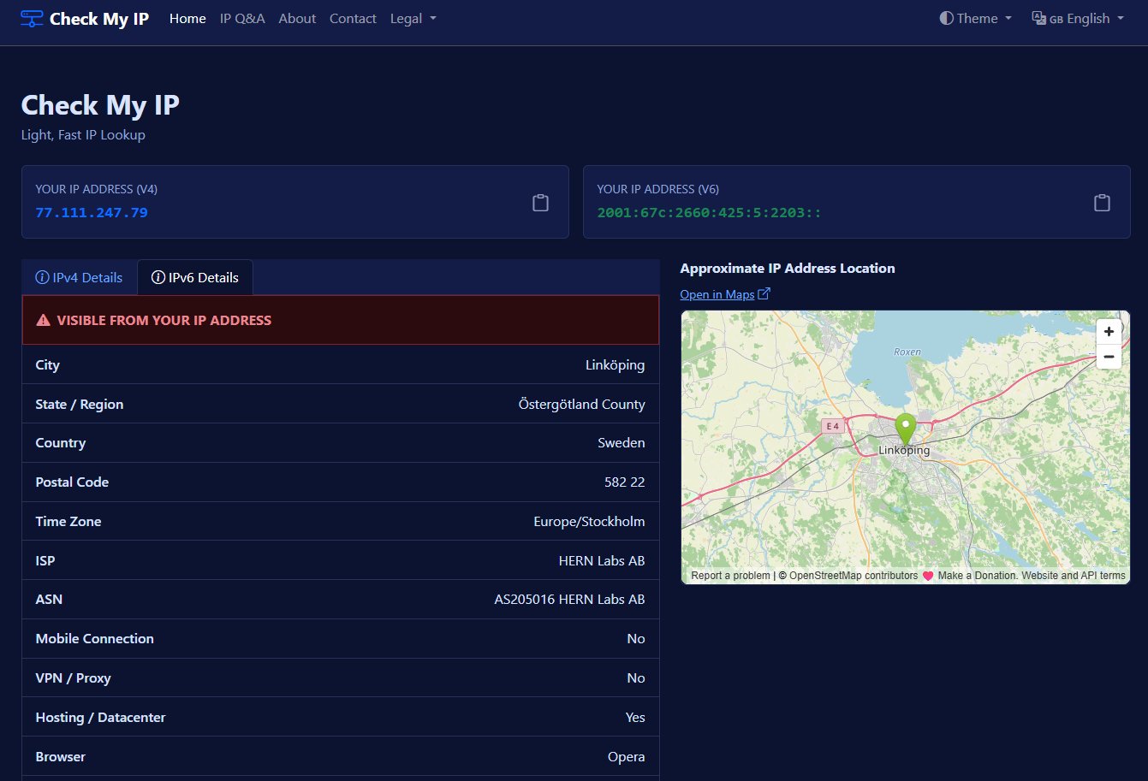Click the AS205016 HERN Labs AB value
Image resolution: width=1148 pixels, height=781 pixels.
pos(570,599)
